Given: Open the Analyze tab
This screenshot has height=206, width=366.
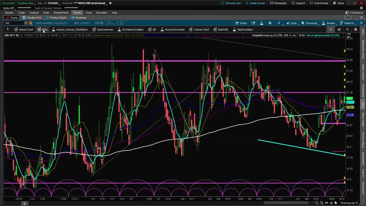Looking at the screenshot, I should [x=34, y=13].
